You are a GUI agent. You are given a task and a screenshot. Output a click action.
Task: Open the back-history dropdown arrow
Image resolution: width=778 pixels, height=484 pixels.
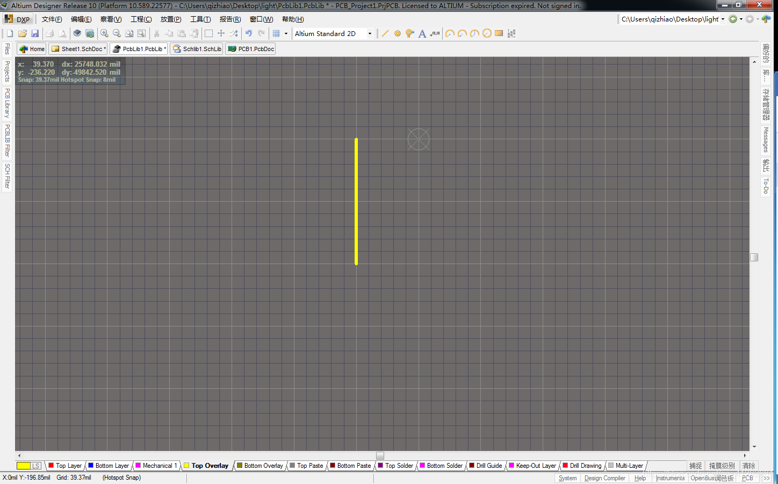741,19
